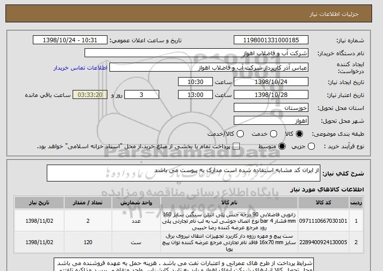This screenshot has height=271, width=383.
Task: Click the delivery province field خوزستان
Action: point(271,108)
